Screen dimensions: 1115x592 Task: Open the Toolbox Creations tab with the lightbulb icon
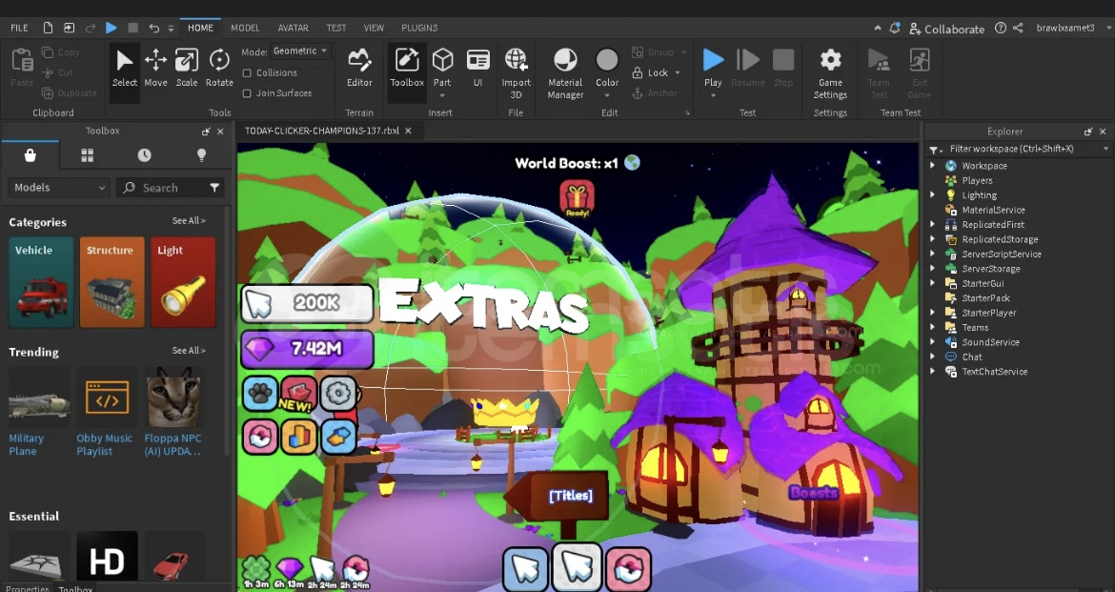coord(201,155)
